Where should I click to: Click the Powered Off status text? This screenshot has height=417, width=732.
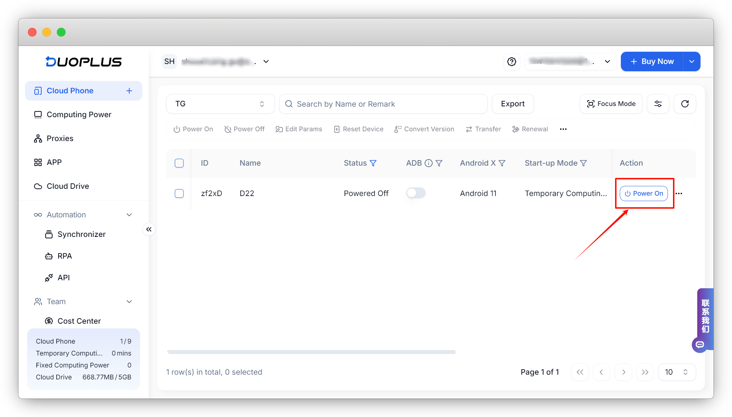(366, 193)
